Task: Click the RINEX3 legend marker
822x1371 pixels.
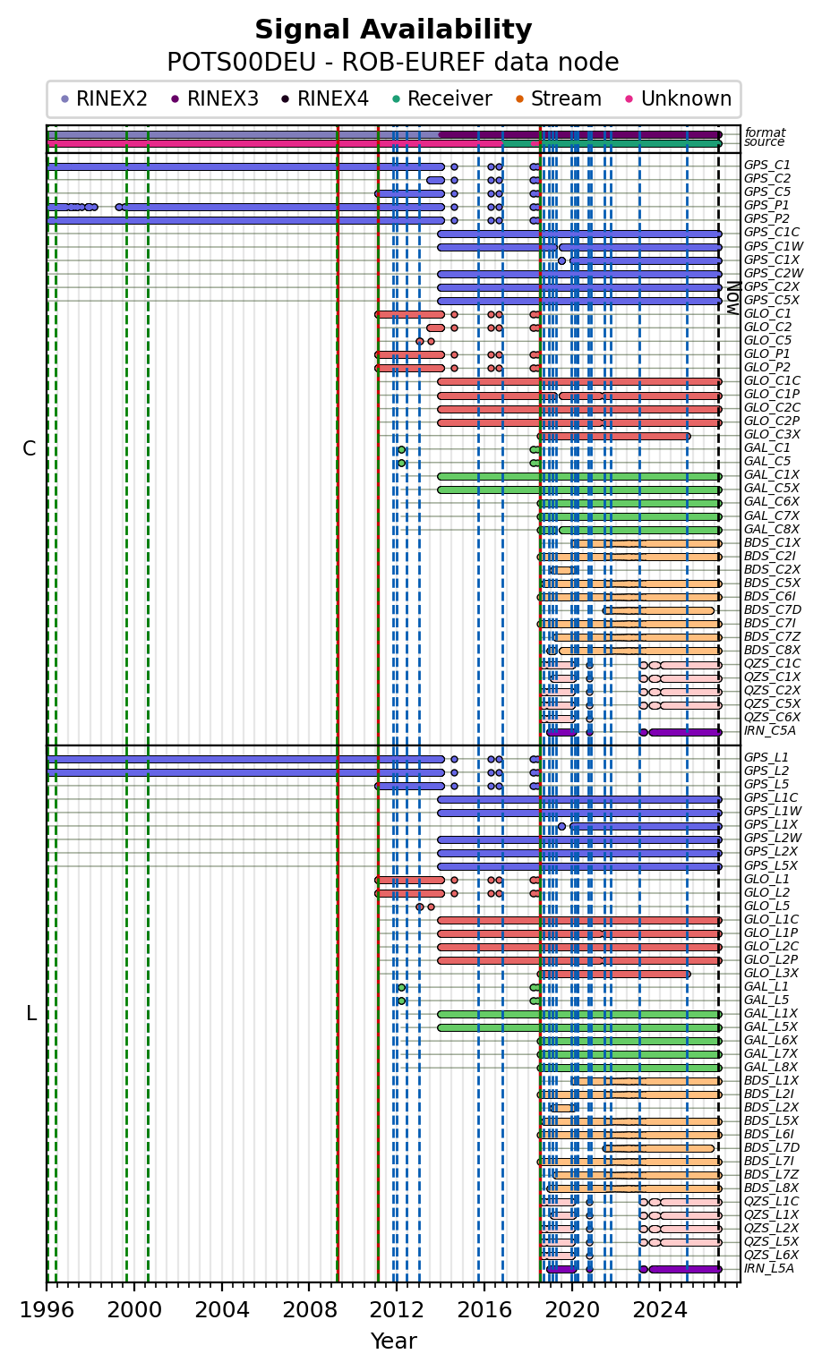Action: click(x=176, y=99)
